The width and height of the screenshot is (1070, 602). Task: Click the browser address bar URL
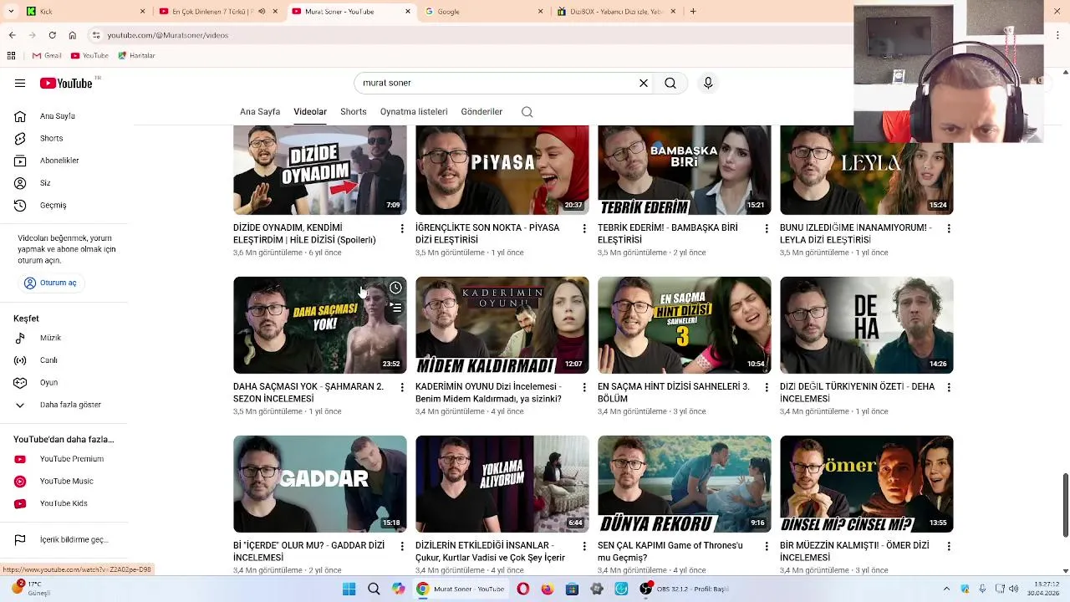click(x=168, y=35)
